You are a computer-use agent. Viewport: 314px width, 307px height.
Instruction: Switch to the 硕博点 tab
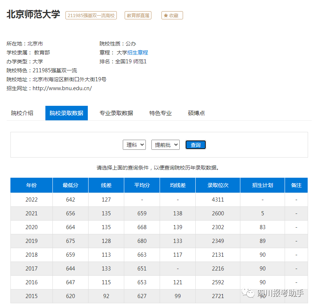(x=196, y=113)
